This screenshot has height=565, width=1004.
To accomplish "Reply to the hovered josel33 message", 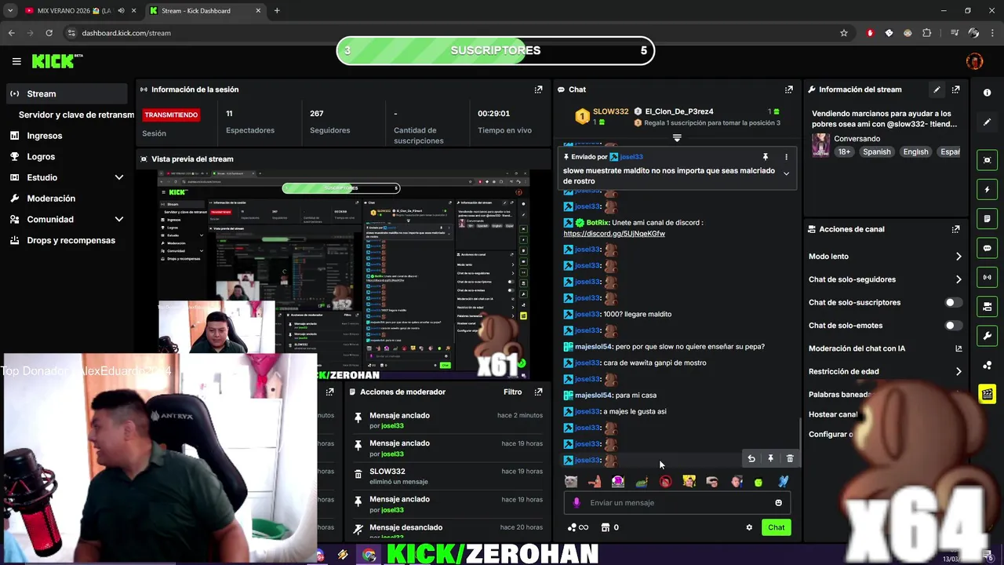I will click(751, 459).
